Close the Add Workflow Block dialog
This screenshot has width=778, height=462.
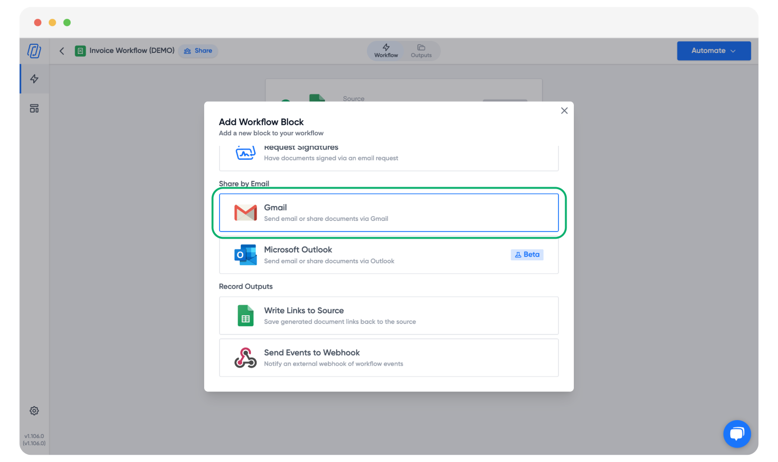(564, 111)
